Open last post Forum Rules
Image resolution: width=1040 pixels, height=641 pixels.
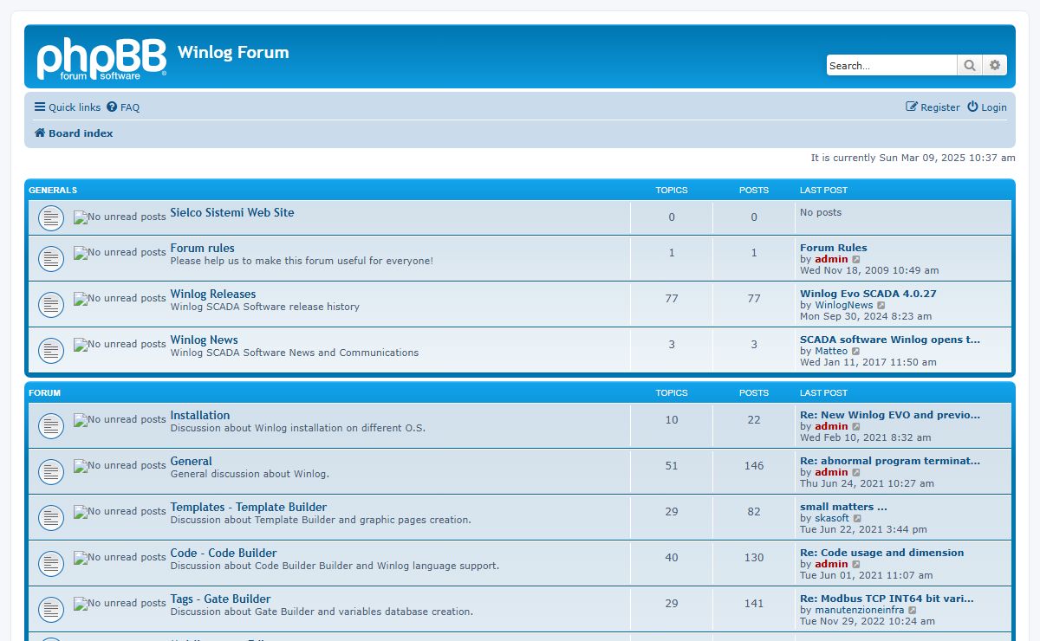[834, 248]
